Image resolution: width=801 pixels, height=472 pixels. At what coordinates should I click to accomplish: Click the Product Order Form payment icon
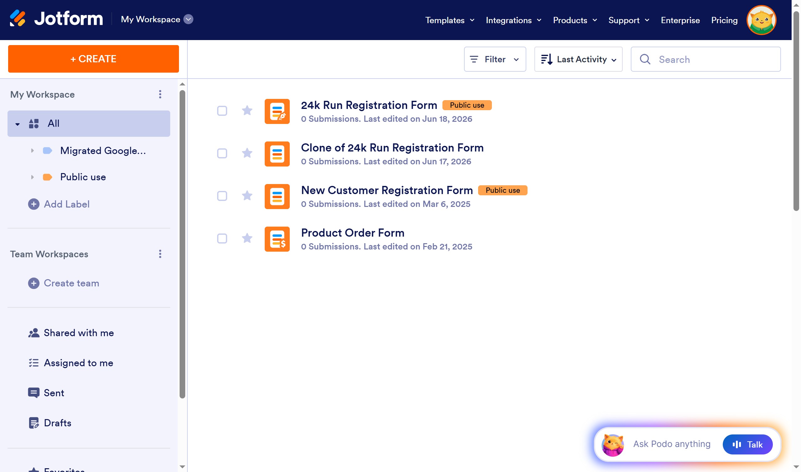click(x=277, y=239)
